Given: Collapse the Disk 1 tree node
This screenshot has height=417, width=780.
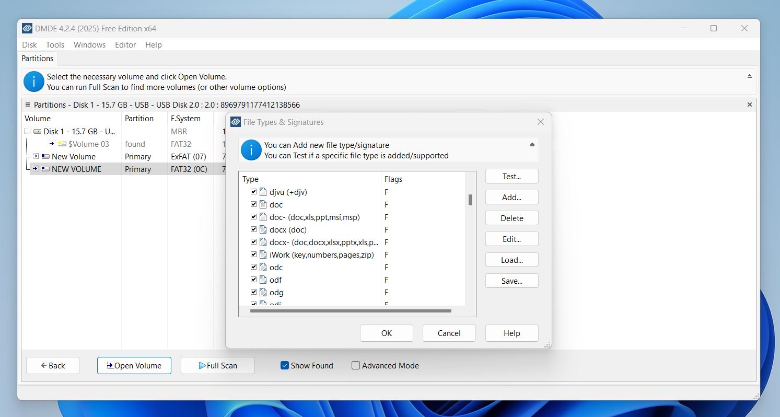Looking at the screenshot, I should coord(27,131).
